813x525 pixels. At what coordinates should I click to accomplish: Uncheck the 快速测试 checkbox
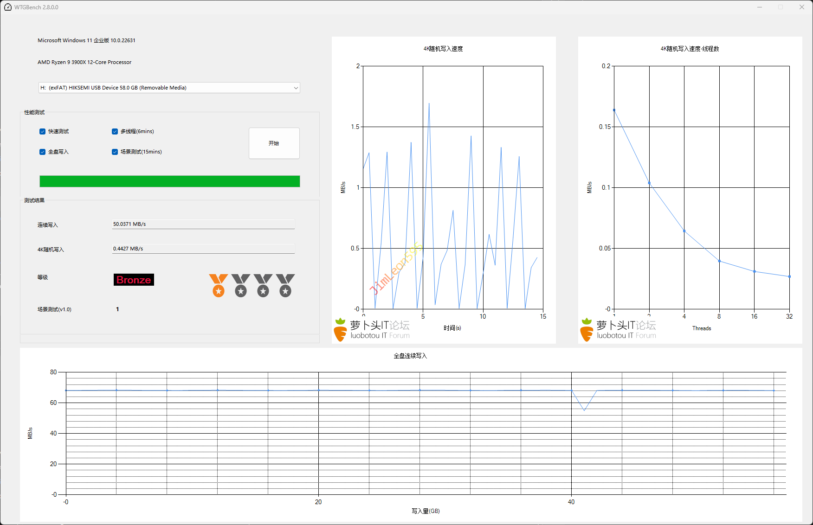[43, 132]
